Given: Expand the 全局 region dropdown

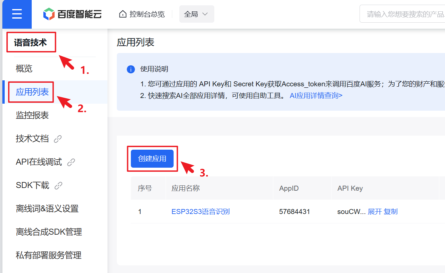Looking at the screenshot, I should coord(196,14).
